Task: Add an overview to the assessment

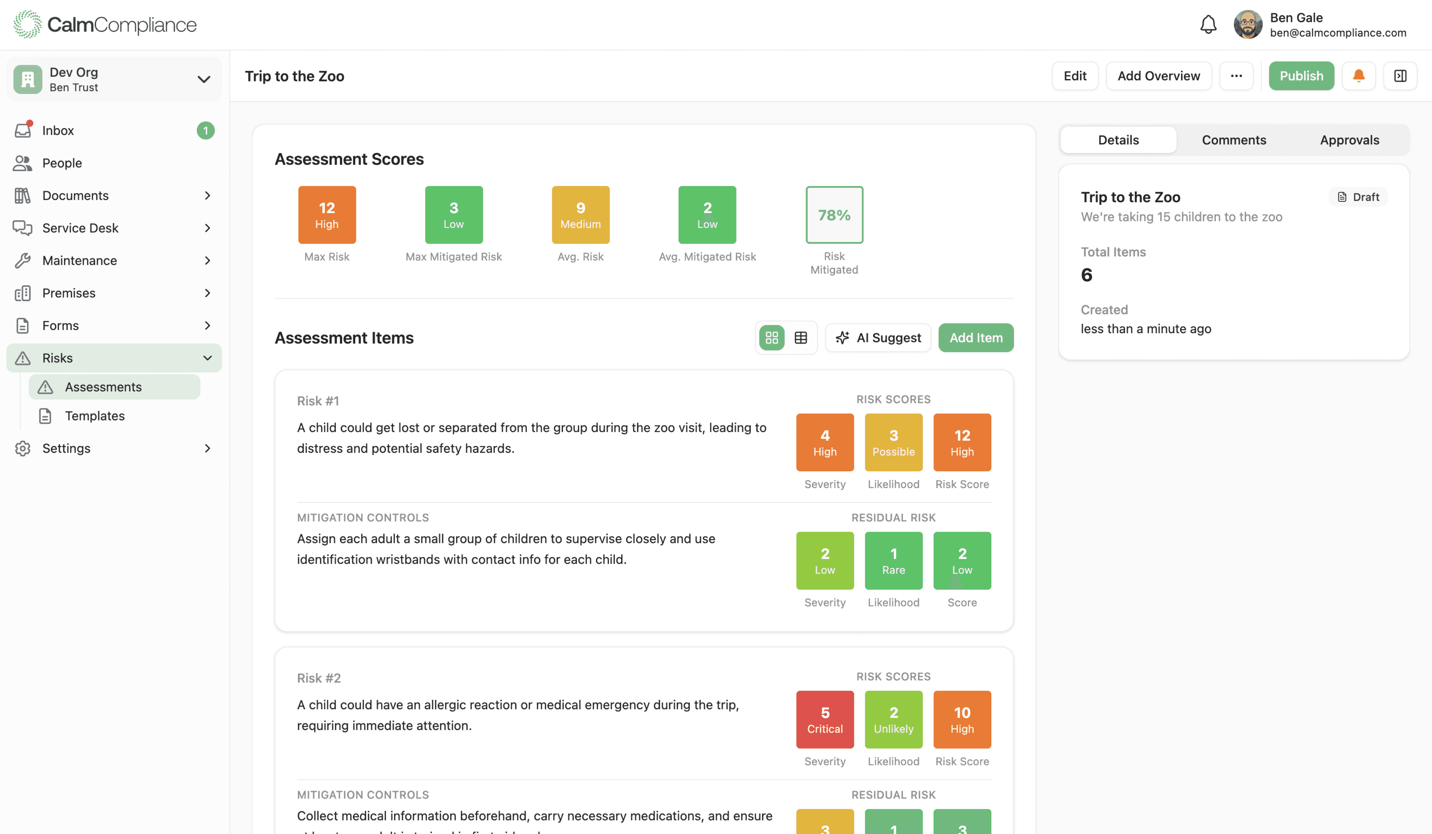Action: 1159,76
